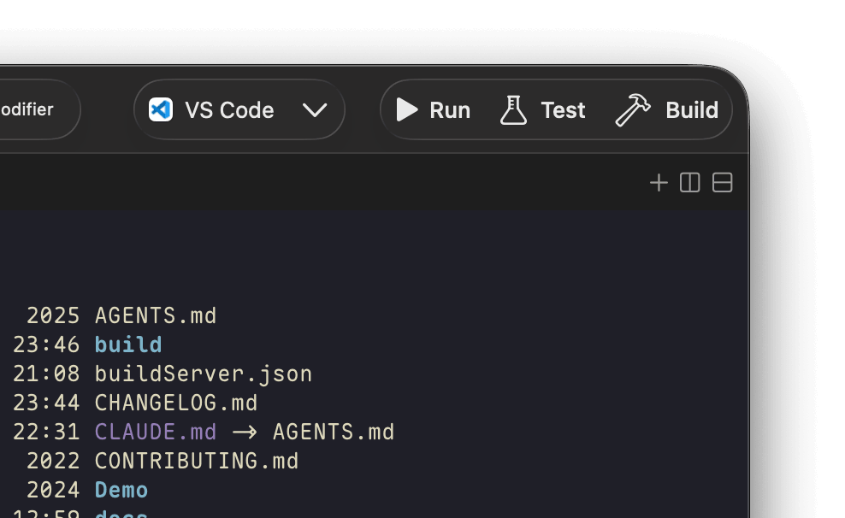Split the pane into stacked rows
This screenshot has height=518, width=845.
(x=723, y=183)
